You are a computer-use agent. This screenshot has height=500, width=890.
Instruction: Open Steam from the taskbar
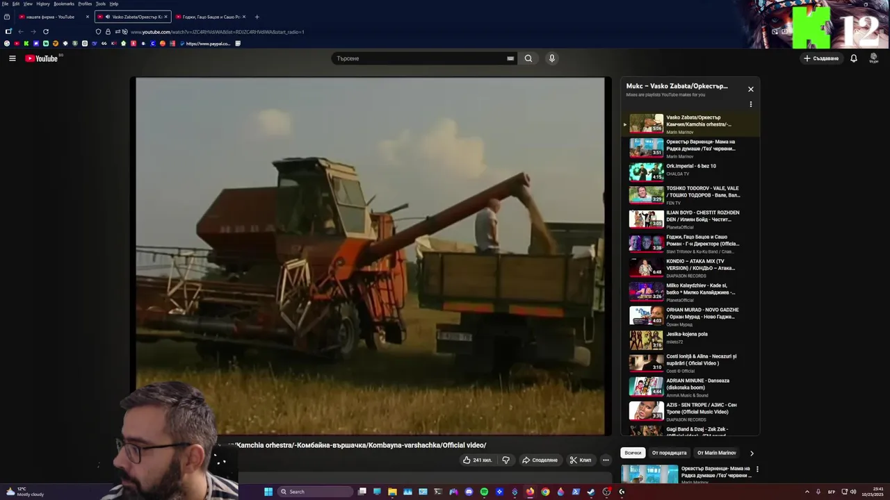click(x=591, y=492)
